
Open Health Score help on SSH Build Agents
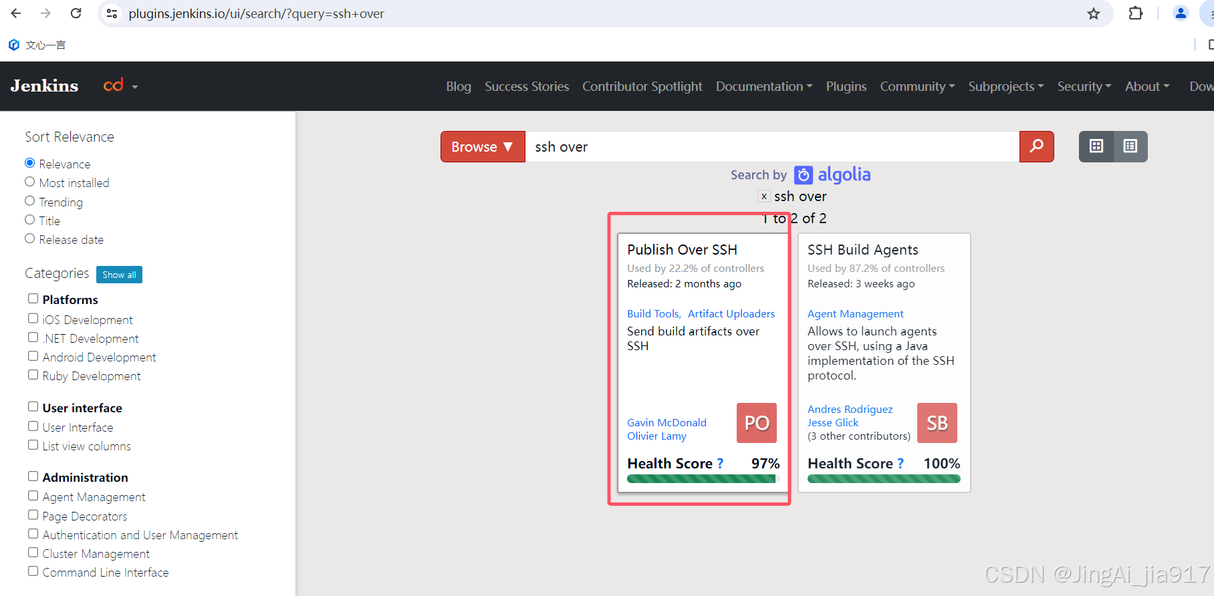point(900,464)
